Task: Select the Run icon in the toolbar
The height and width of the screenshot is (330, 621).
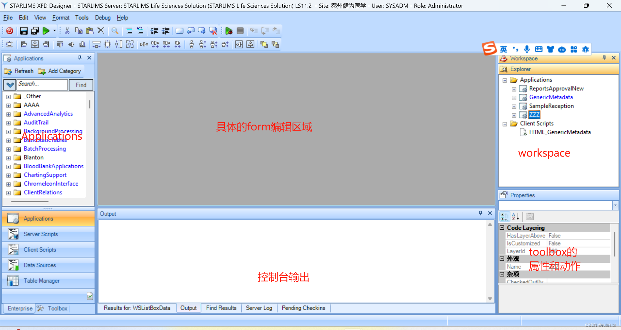Action: (46, 31)
